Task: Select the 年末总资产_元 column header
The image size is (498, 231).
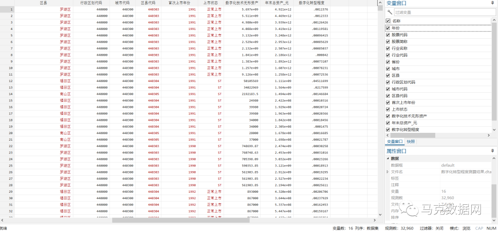Action: click(x=277, y=3)
